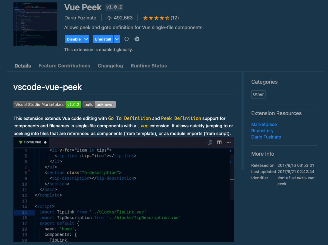Open Dario Fuzinato link under Extension Resources

[x=266, y=137]
